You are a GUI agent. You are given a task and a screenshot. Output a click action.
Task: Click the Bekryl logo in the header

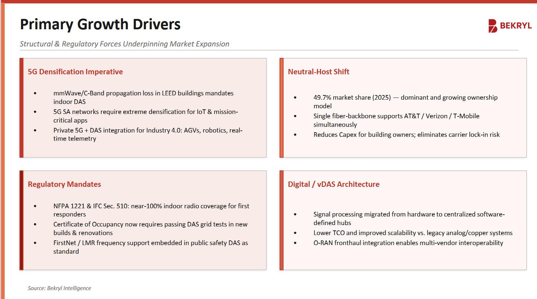(x=510, y=26)
